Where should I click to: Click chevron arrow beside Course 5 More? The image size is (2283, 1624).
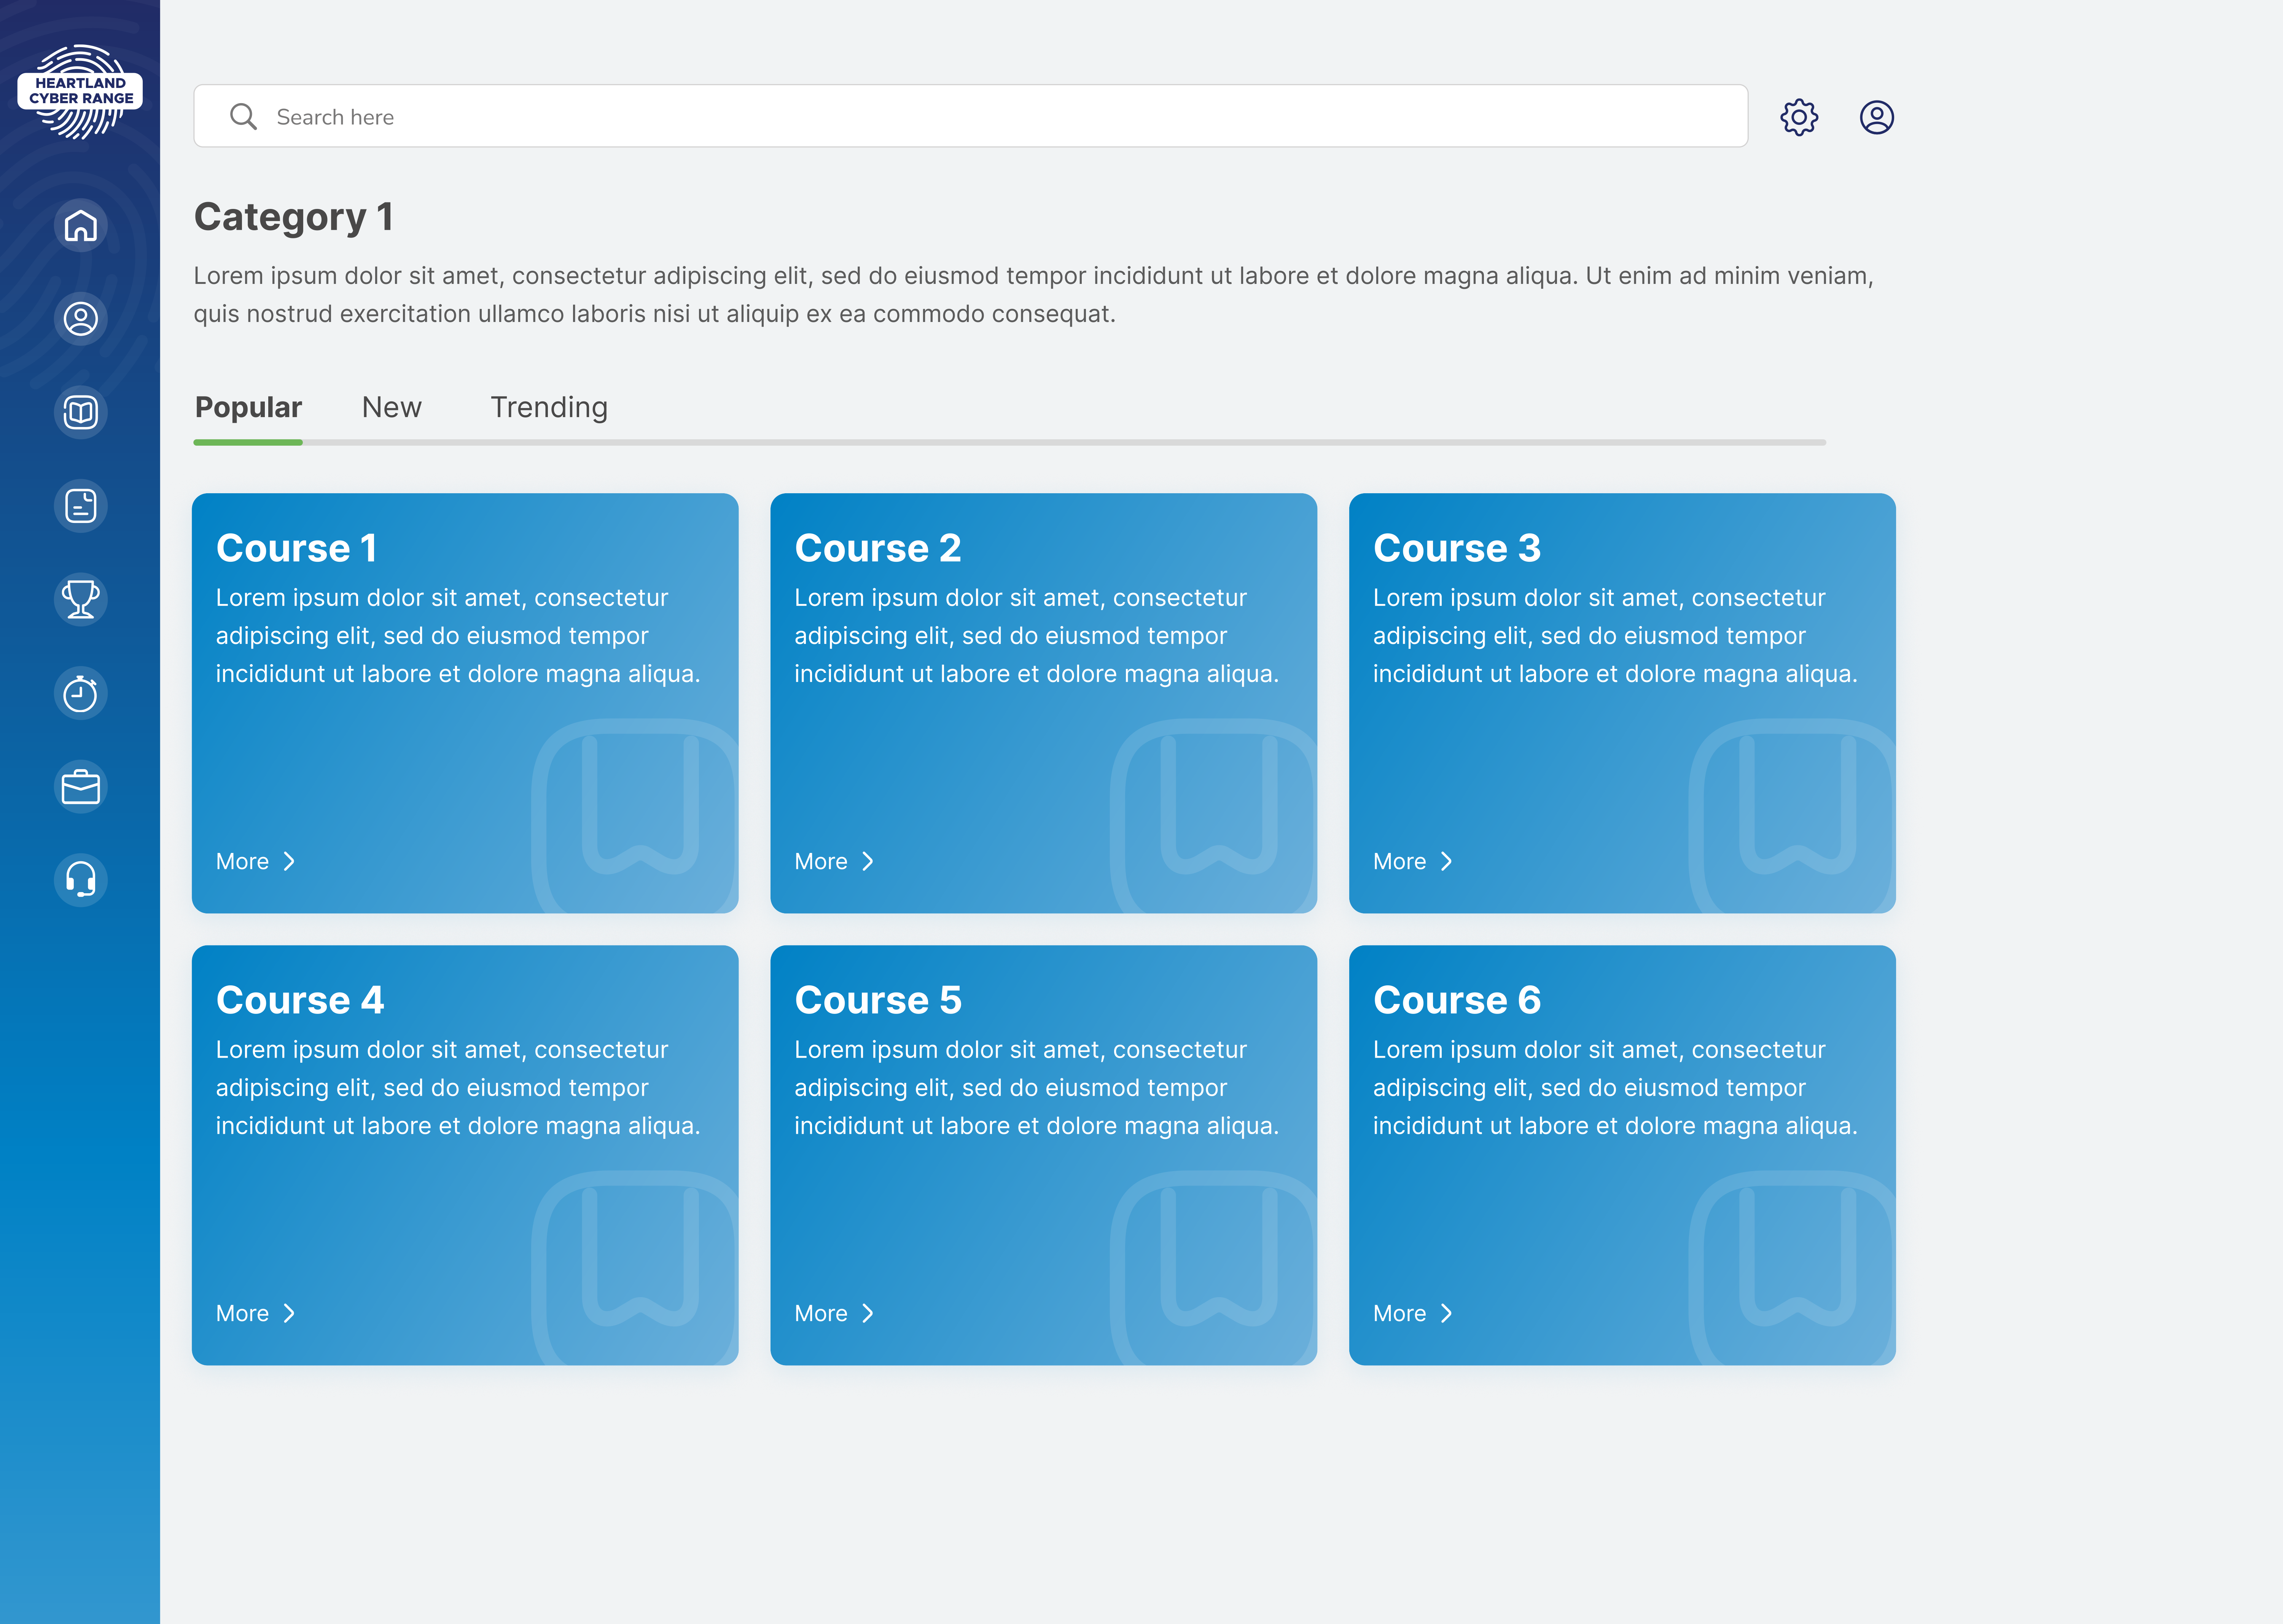868,1313
